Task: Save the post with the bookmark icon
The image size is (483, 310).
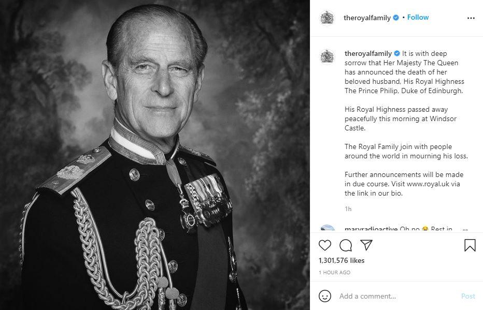Action: pos(470,245)
